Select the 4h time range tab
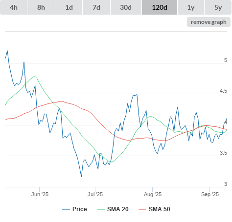Image resolution: width=232 pixels, height=222 pixels. click(14, 7)
